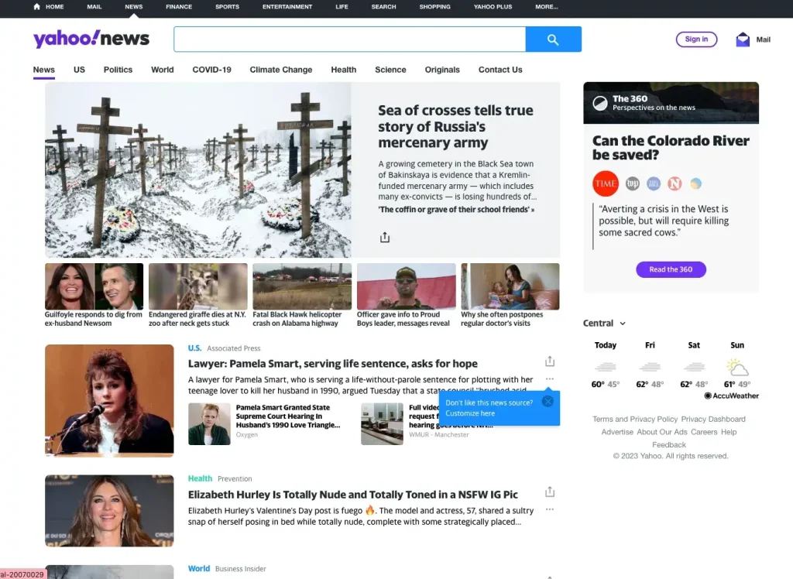Open Terms and Privacy Policy link
The image size is (793, 579).
pos(635,420)
